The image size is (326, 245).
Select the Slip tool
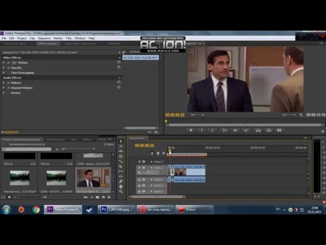[x=121, y=171]
